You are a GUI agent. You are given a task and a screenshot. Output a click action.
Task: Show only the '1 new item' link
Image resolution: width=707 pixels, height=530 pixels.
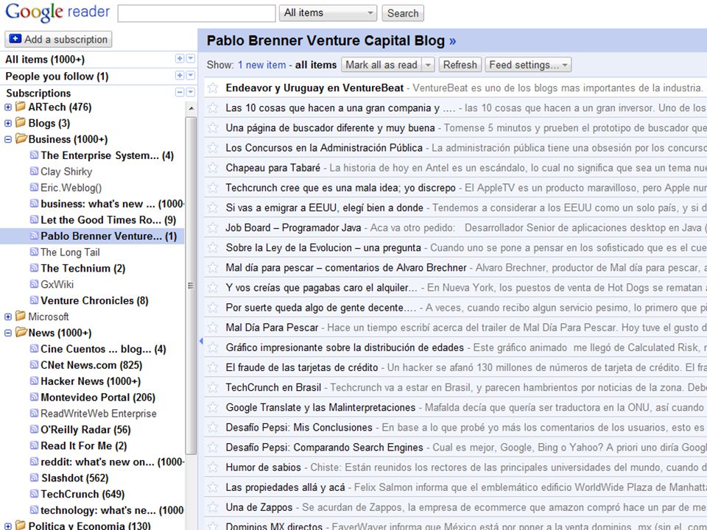262,65
